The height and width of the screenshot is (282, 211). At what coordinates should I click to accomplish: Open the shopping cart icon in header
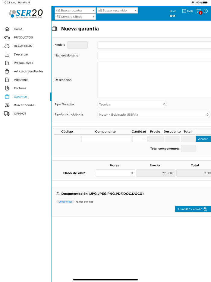tap(199, 11)
